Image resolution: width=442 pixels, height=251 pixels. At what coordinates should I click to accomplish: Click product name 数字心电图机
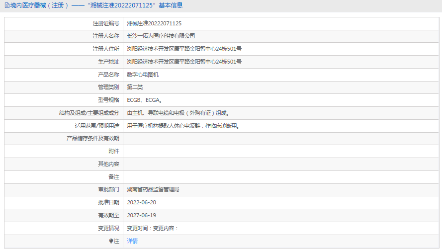click(143, 75)
